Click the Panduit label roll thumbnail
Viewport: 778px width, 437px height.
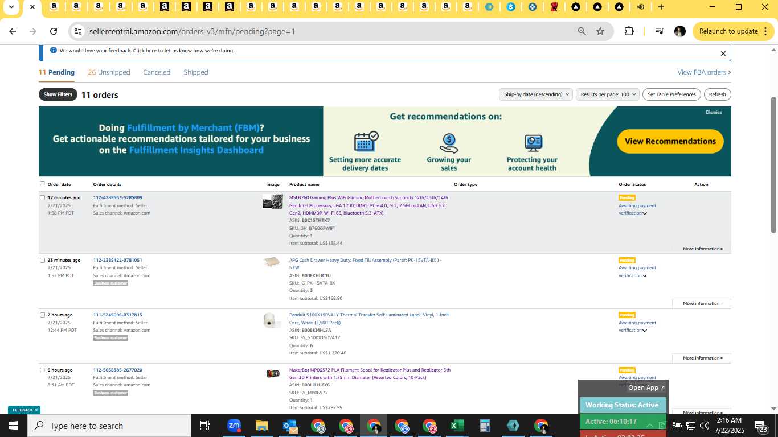[271, 320]
